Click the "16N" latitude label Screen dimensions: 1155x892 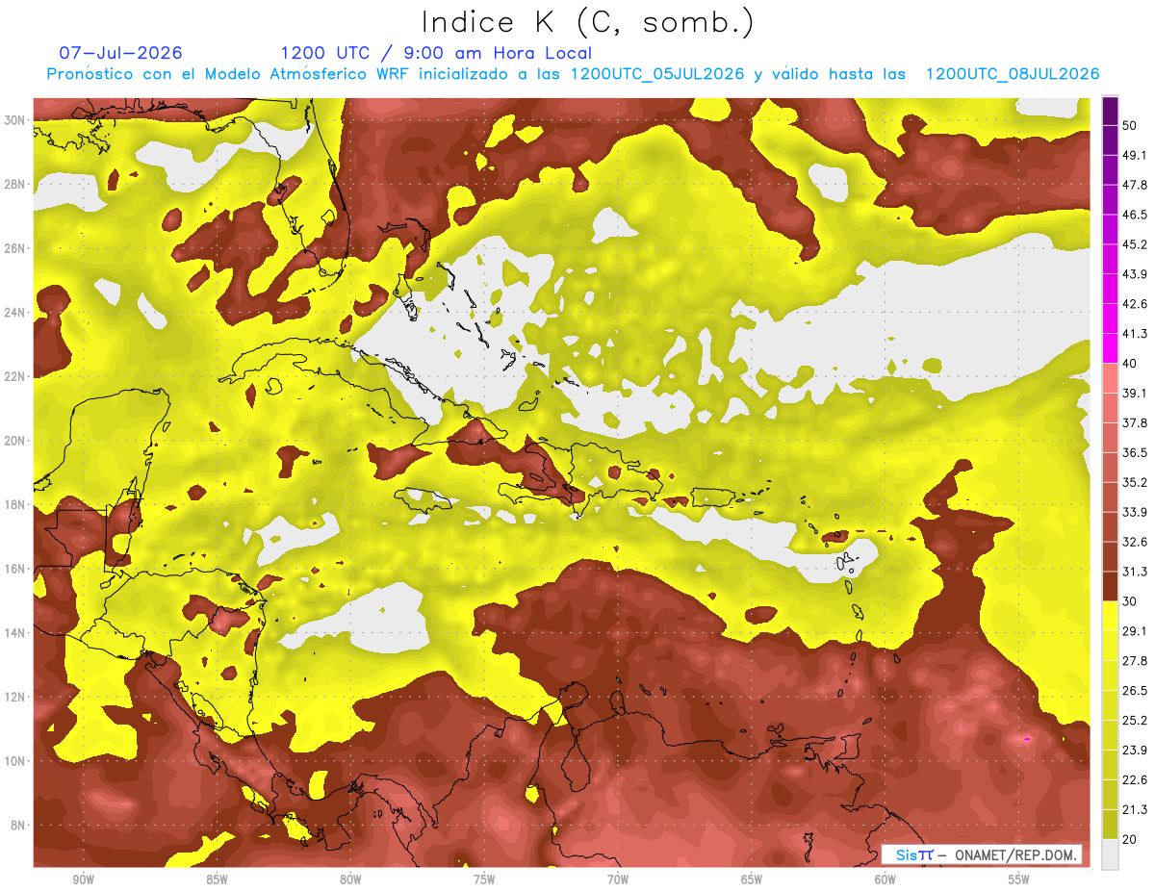15,569
